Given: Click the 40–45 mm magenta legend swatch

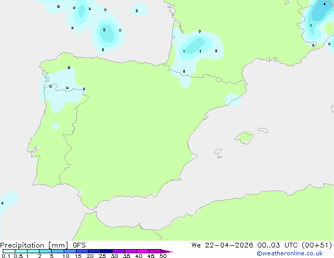Looking at the screenshot, I should (x=143, y=251).
